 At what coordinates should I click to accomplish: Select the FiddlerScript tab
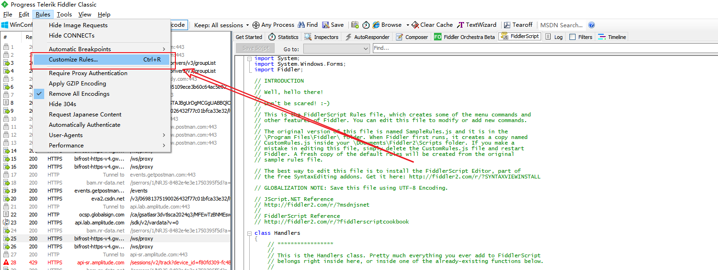pos(520,37)
